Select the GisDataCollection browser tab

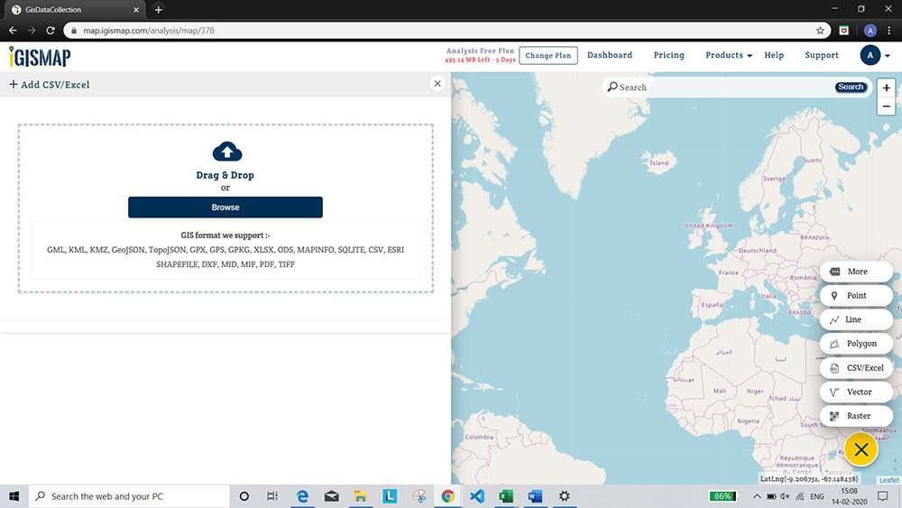(75, 10)
